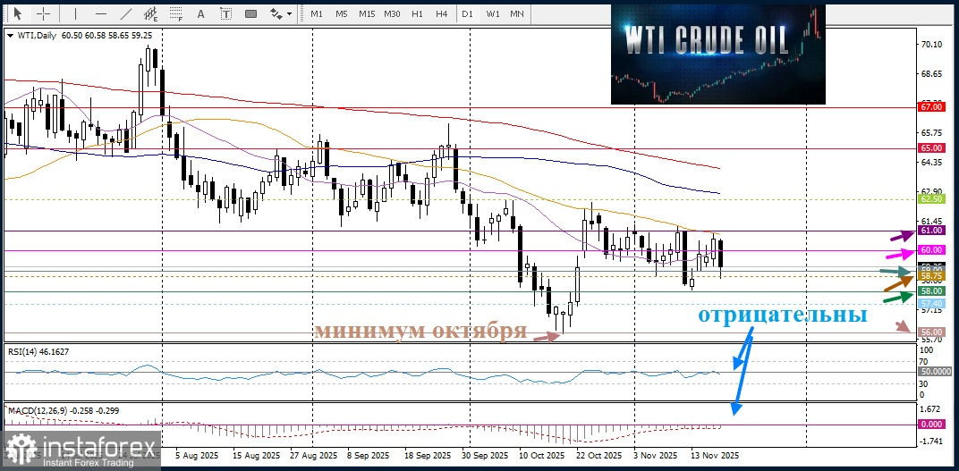
Task: Click the 62.50 green price level label
Action: [931, 199]
